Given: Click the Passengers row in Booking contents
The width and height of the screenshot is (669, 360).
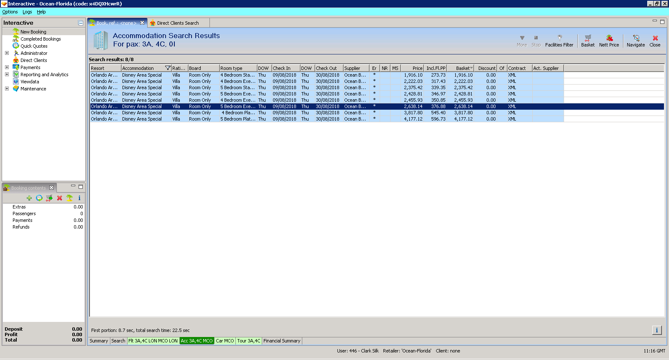Looking at the screenshot, I should [x=43, y=213].
